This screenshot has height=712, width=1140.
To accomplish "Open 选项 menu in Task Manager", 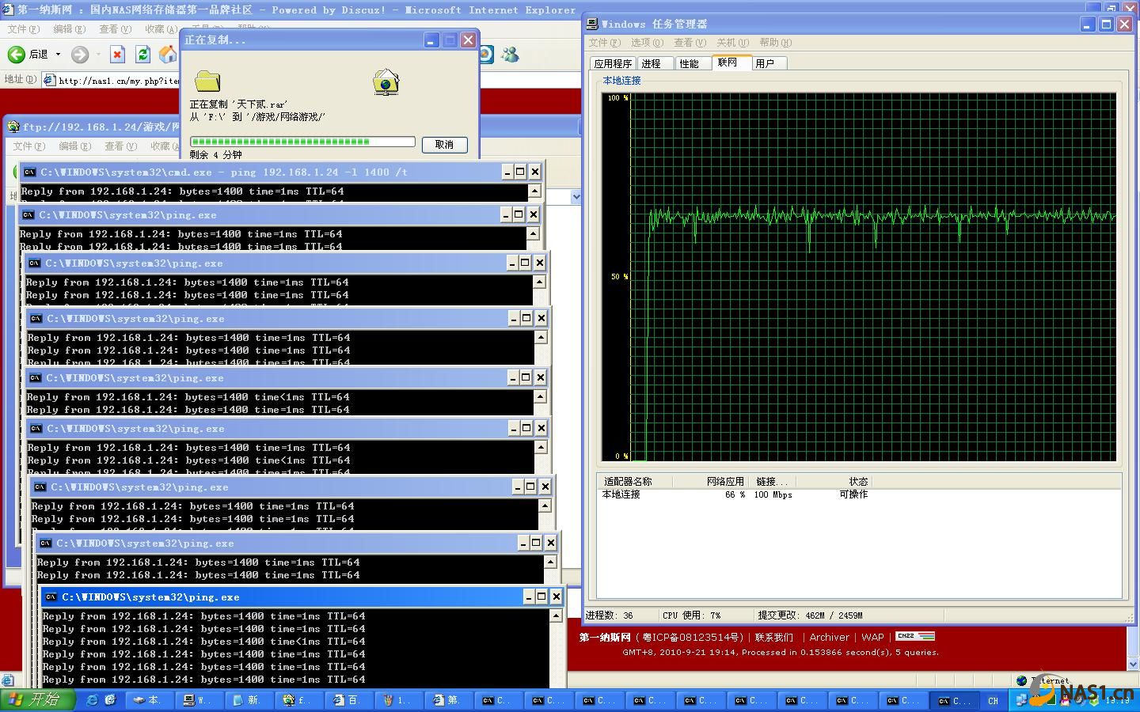I will click(x=647, y=43).
